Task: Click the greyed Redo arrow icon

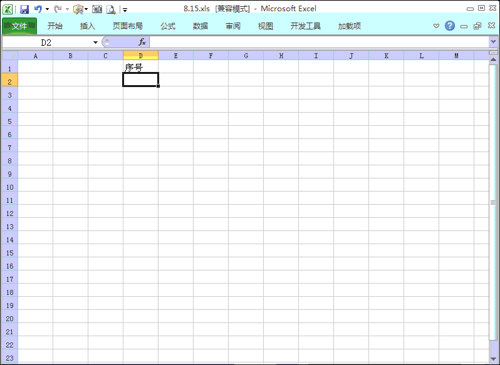Action: click(58, 9)
